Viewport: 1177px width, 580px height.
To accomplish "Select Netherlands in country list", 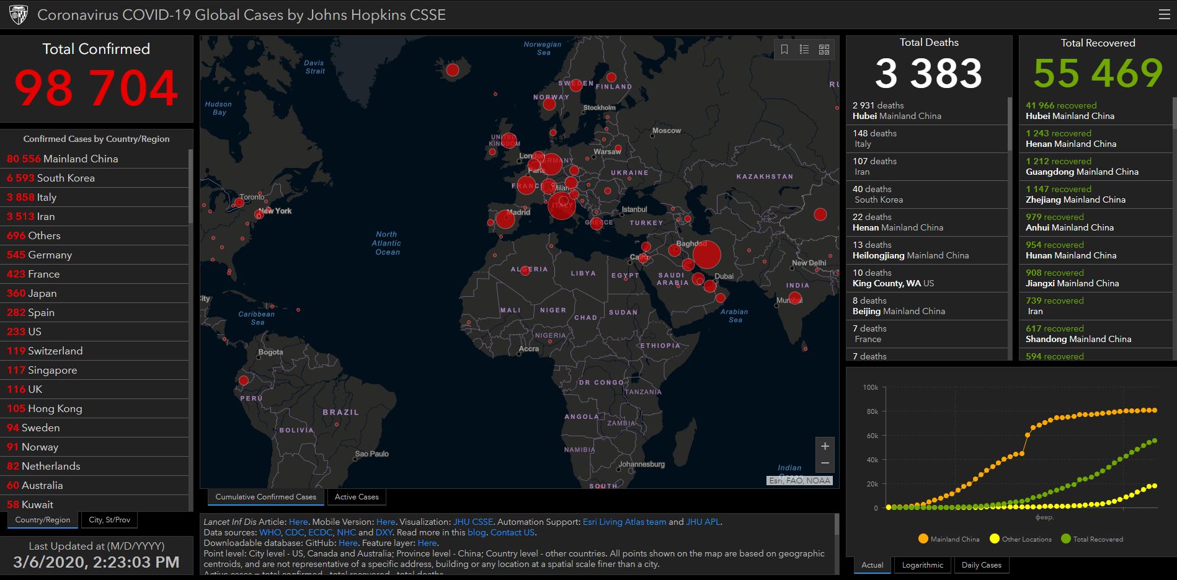I will 94,466.
